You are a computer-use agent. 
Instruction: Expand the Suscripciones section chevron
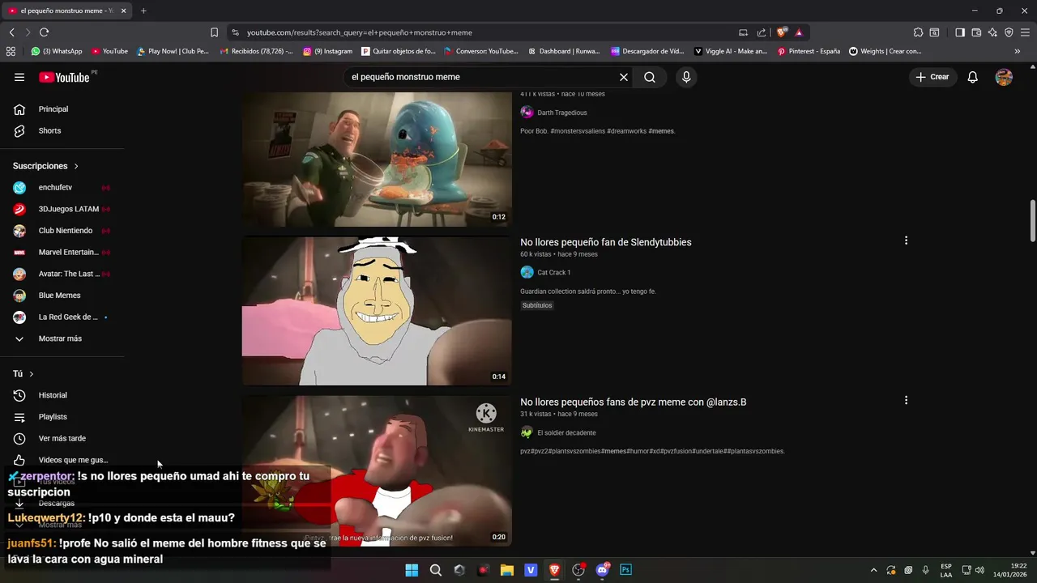[x=76, y=166]
